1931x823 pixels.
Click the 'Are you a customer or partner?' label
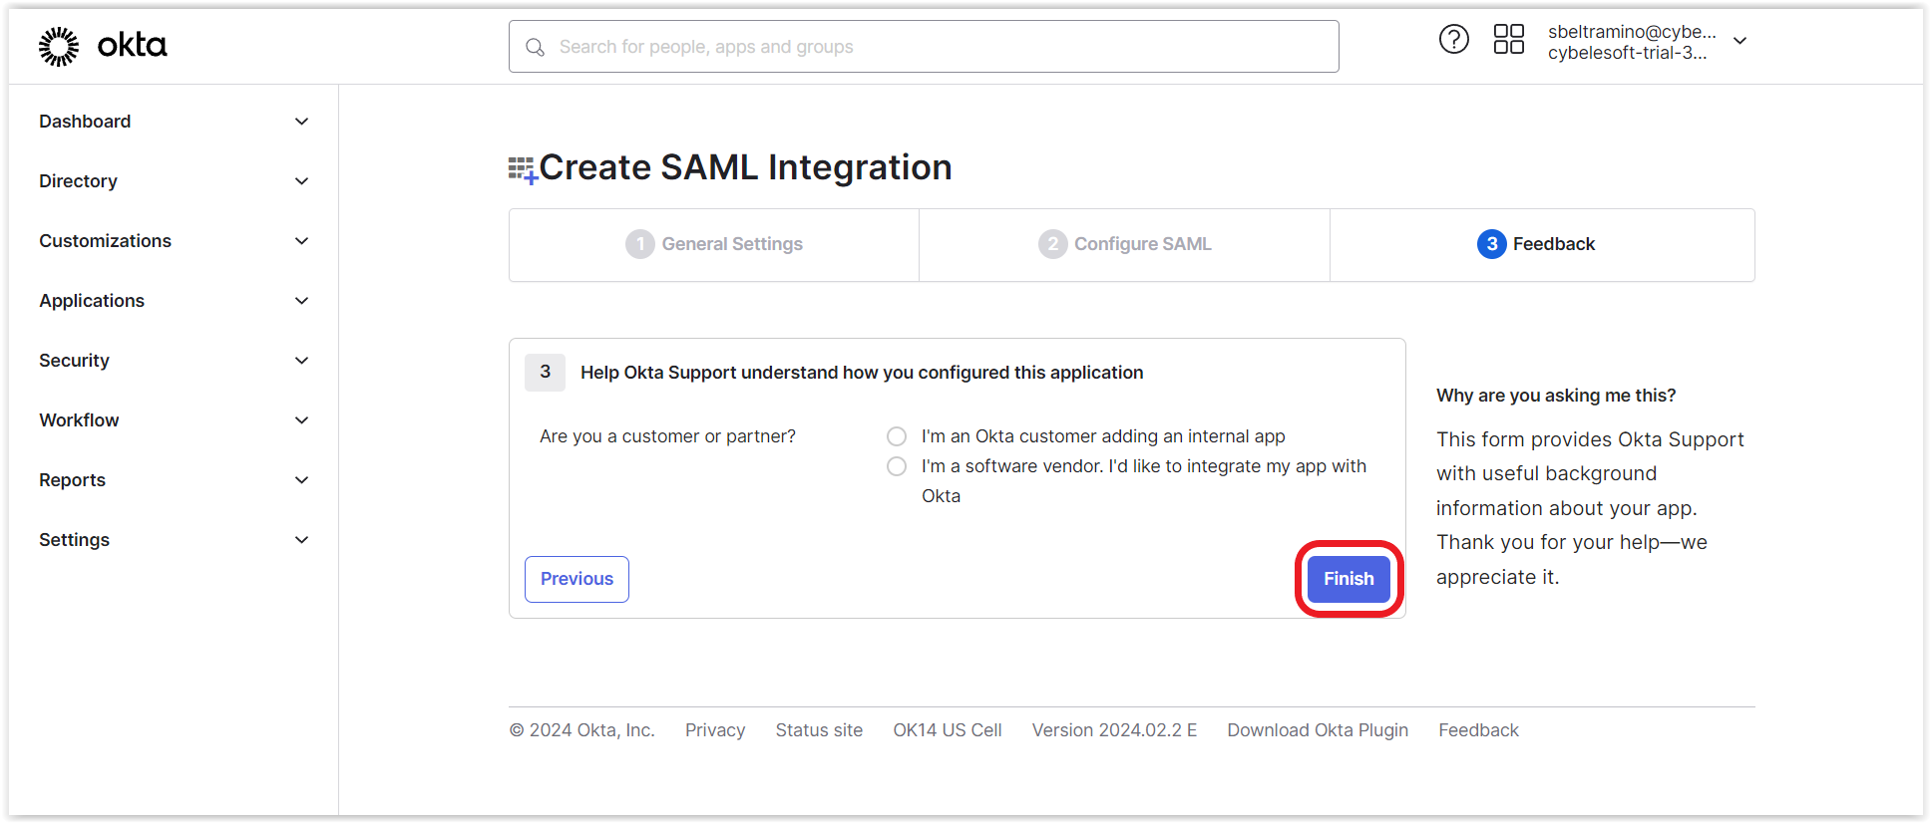667,436
